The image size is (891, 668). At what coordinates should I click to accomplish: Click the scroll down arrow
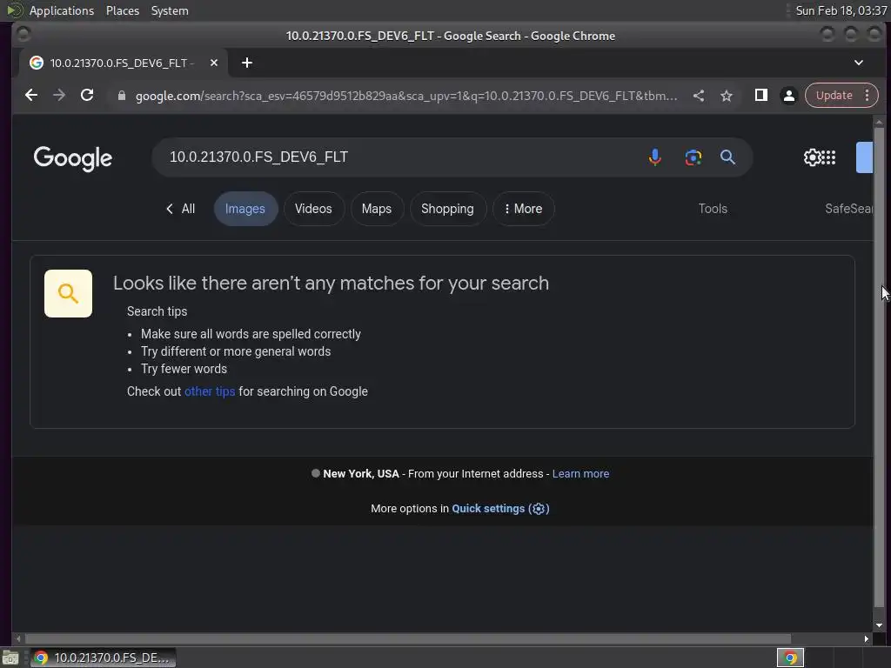point(879,625)
